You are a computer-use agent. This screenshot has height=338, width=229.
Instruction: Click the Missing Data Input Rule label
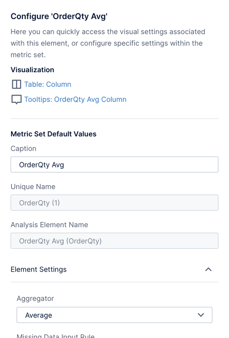pyautogui.click(x=56, y=336)
